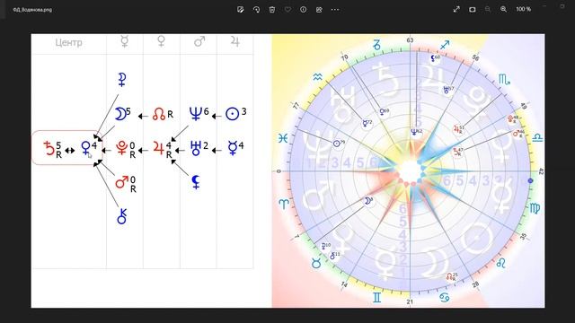
Task: Click the Virgo sign on the wheel
Action: [535, 208]
